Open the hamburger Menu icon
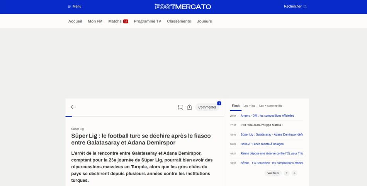Viewport: 367px width, 186px height. coord(69,7)
